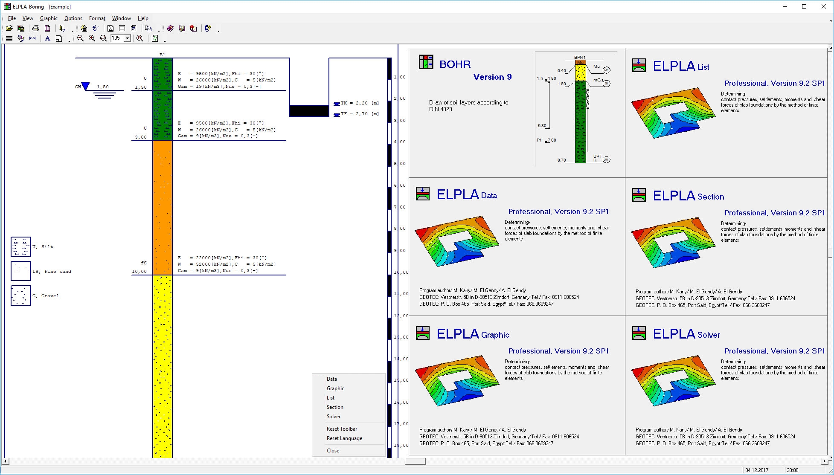The width and height of the screenshot is (834, 475).
Task: Open the zoom percentage dropdown arrow
Action: (x=127, y=38)
